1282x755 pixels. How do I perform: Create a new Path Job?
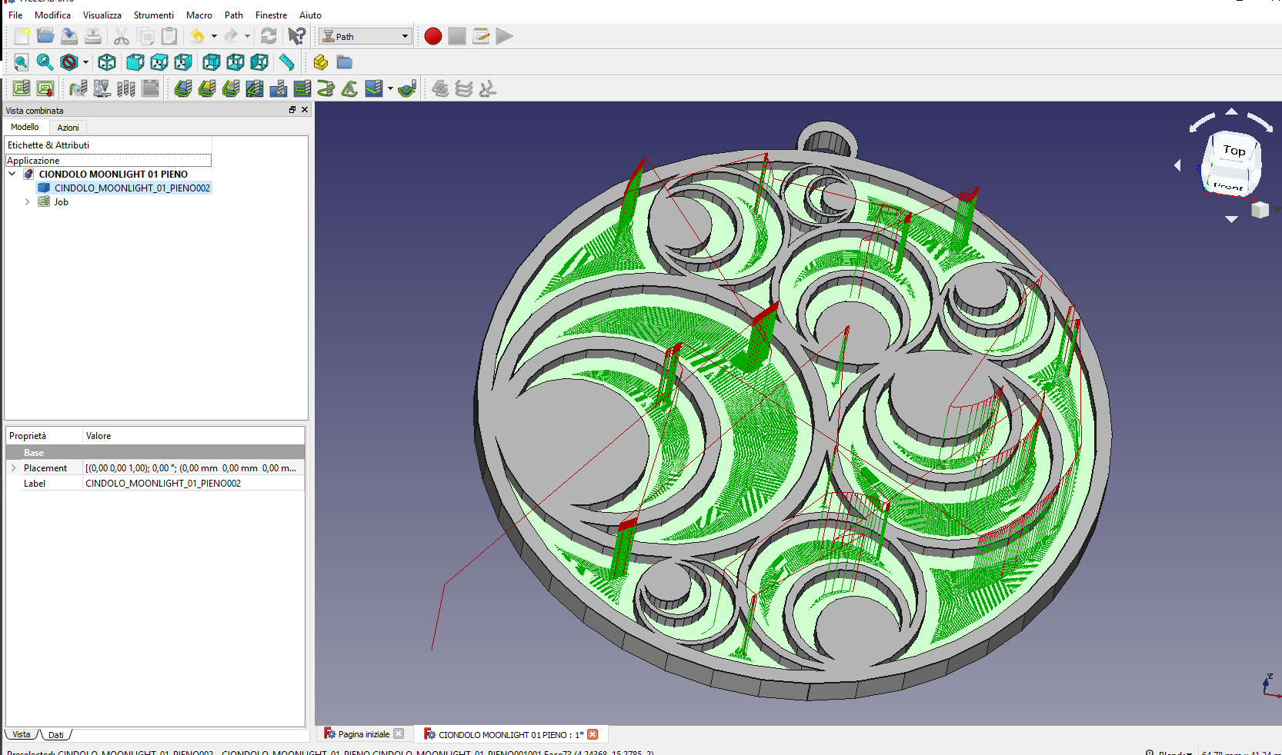[22, 88]
